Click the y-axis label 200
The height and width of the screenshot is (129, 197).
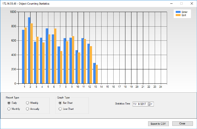[x=14, y=69]
